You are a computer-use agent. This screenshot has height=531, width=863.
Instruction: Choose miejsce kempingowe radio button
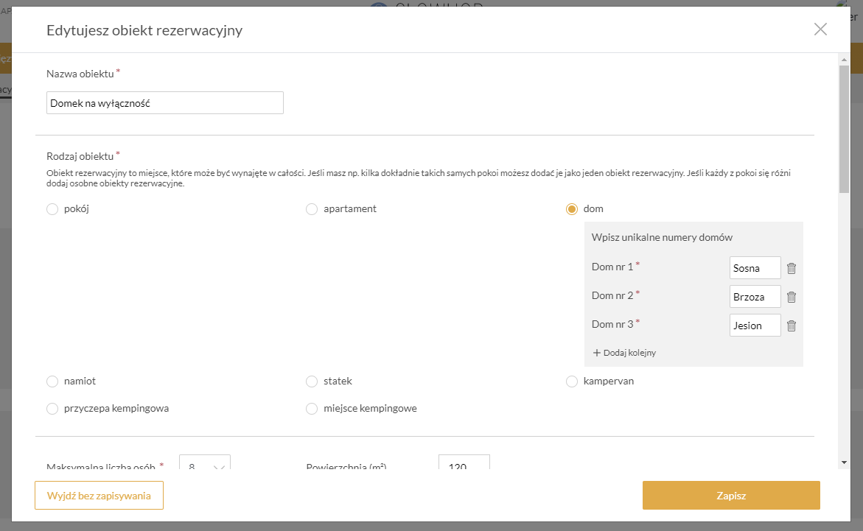312,409
